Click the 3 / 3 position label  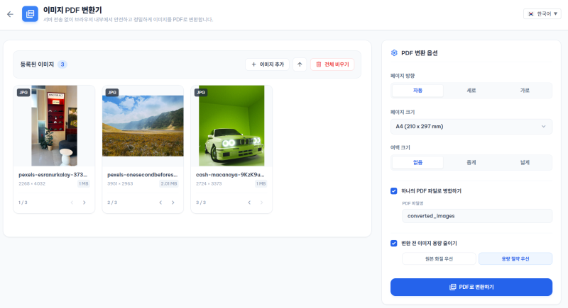click(201, 203)
